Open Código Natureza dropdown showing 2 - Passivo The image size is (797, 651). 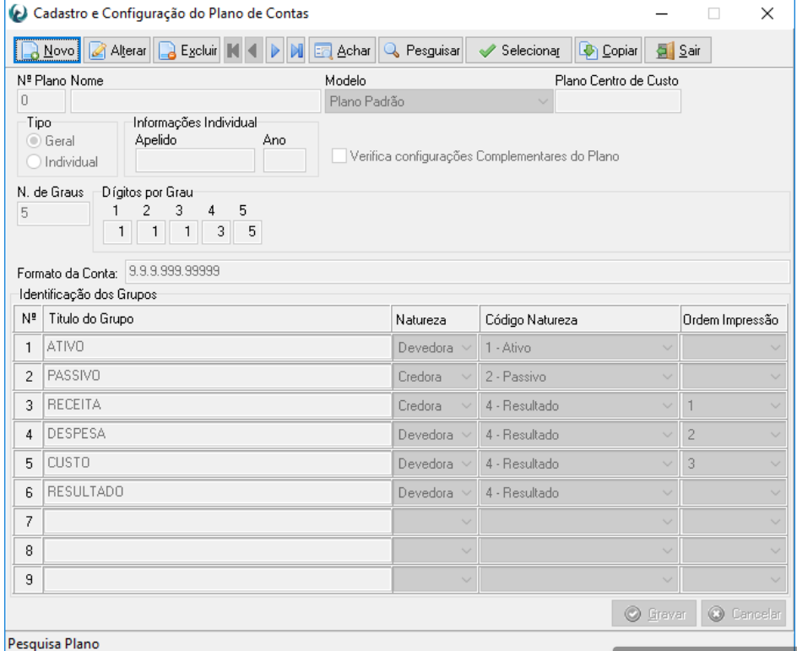579,377
